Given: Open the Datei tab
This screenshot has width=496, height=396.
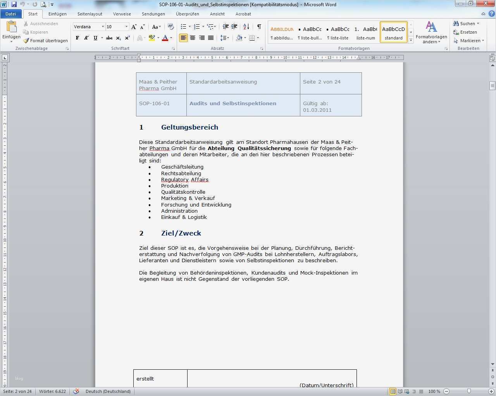Looking at the screenshot, I should click(x=10, y=14).
